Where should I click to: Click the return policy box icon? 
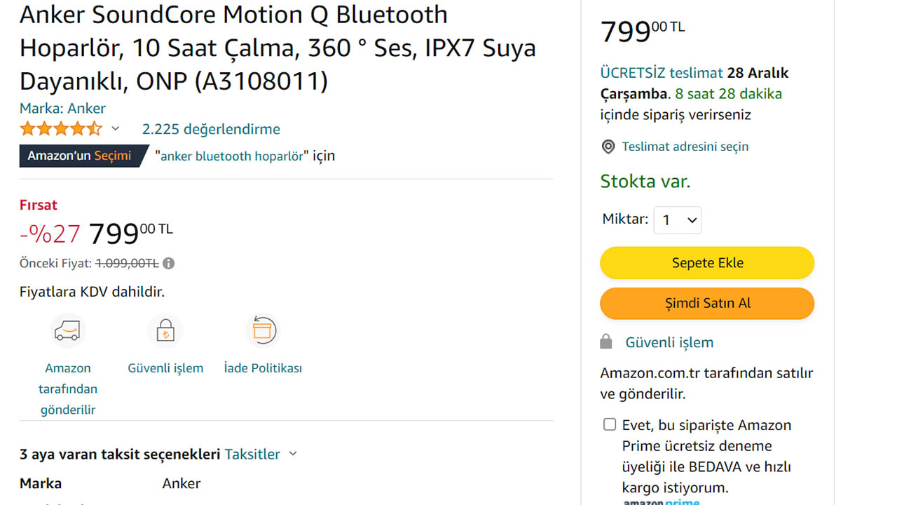pos(263,330)
